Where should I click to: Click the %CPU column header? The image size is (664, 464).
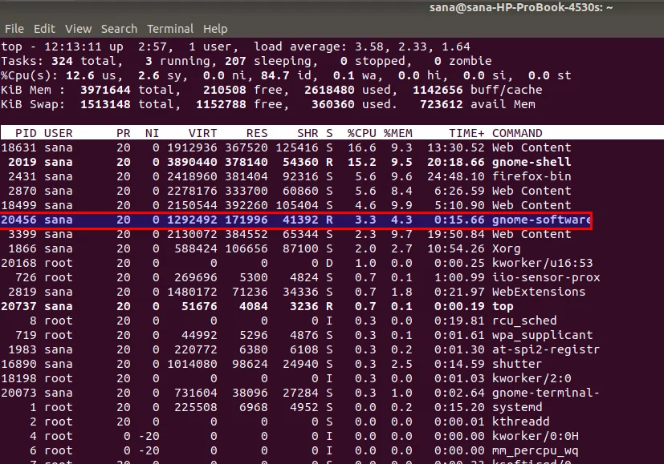click(361, 133)
